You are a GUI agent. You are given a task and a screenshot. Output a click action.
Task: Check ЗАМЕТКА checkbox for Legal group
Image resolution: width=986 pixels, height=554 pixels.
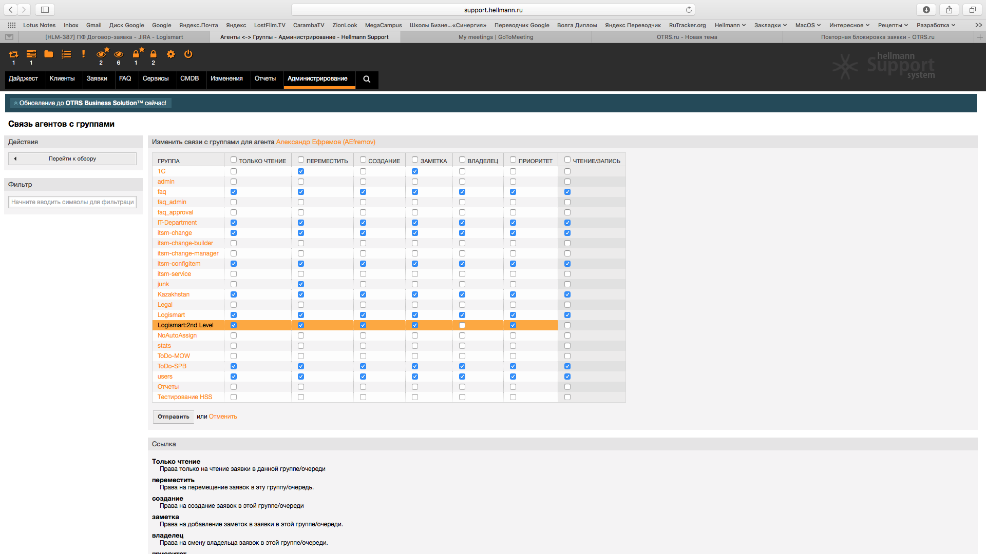[415, 305]
